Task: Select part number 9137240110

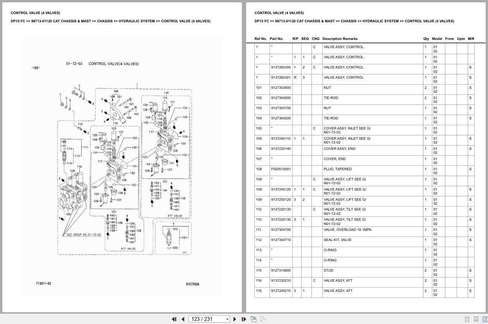Action: (281, 139)
